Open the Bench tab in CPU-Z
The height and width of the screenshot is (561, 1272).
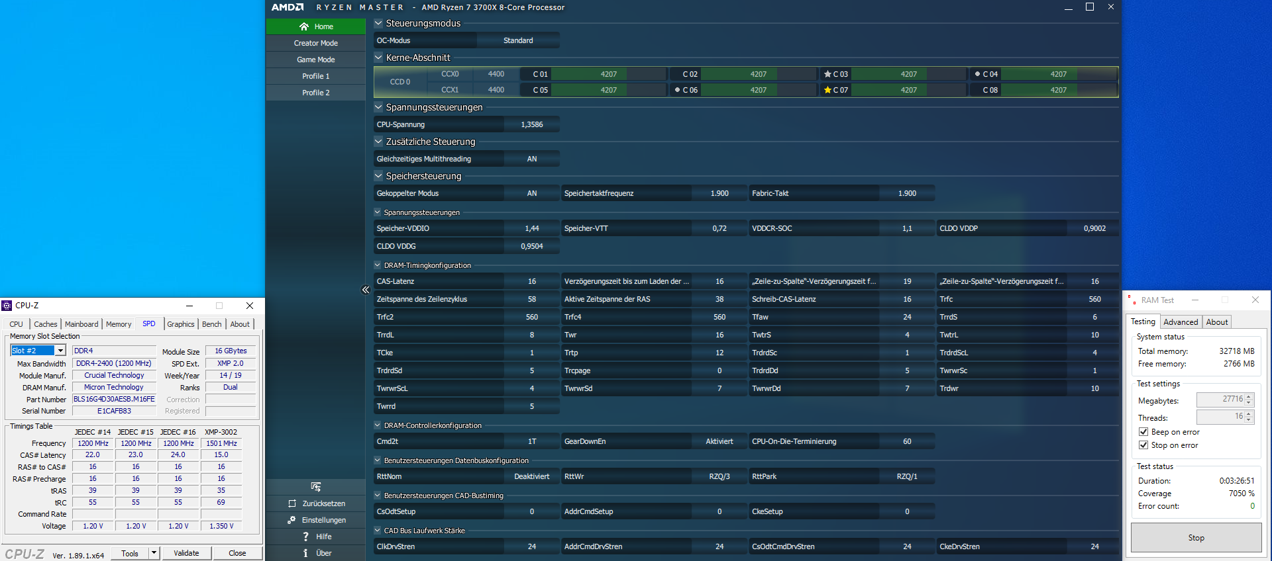click(212, 324)
